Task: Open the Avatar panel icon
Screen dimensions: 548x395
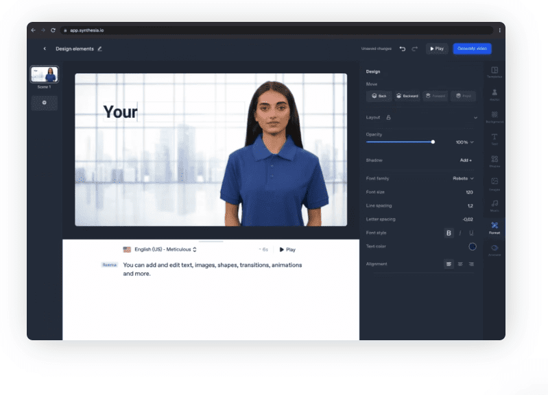Action: (494, 94)
